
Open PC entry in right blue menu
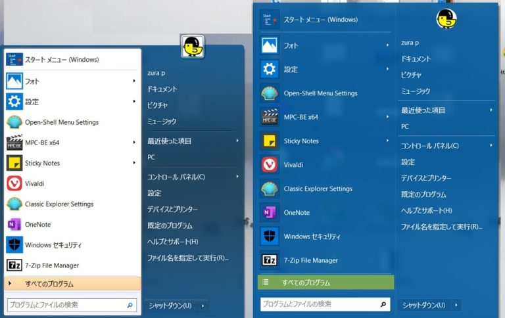click(405, 127)
